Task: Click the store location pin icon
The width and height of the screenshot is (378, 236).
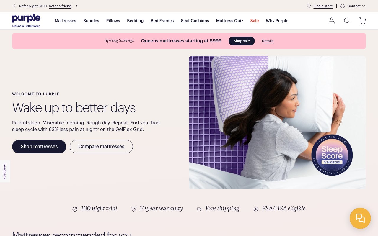Action: pyautogui.click(x=309, y=6)
